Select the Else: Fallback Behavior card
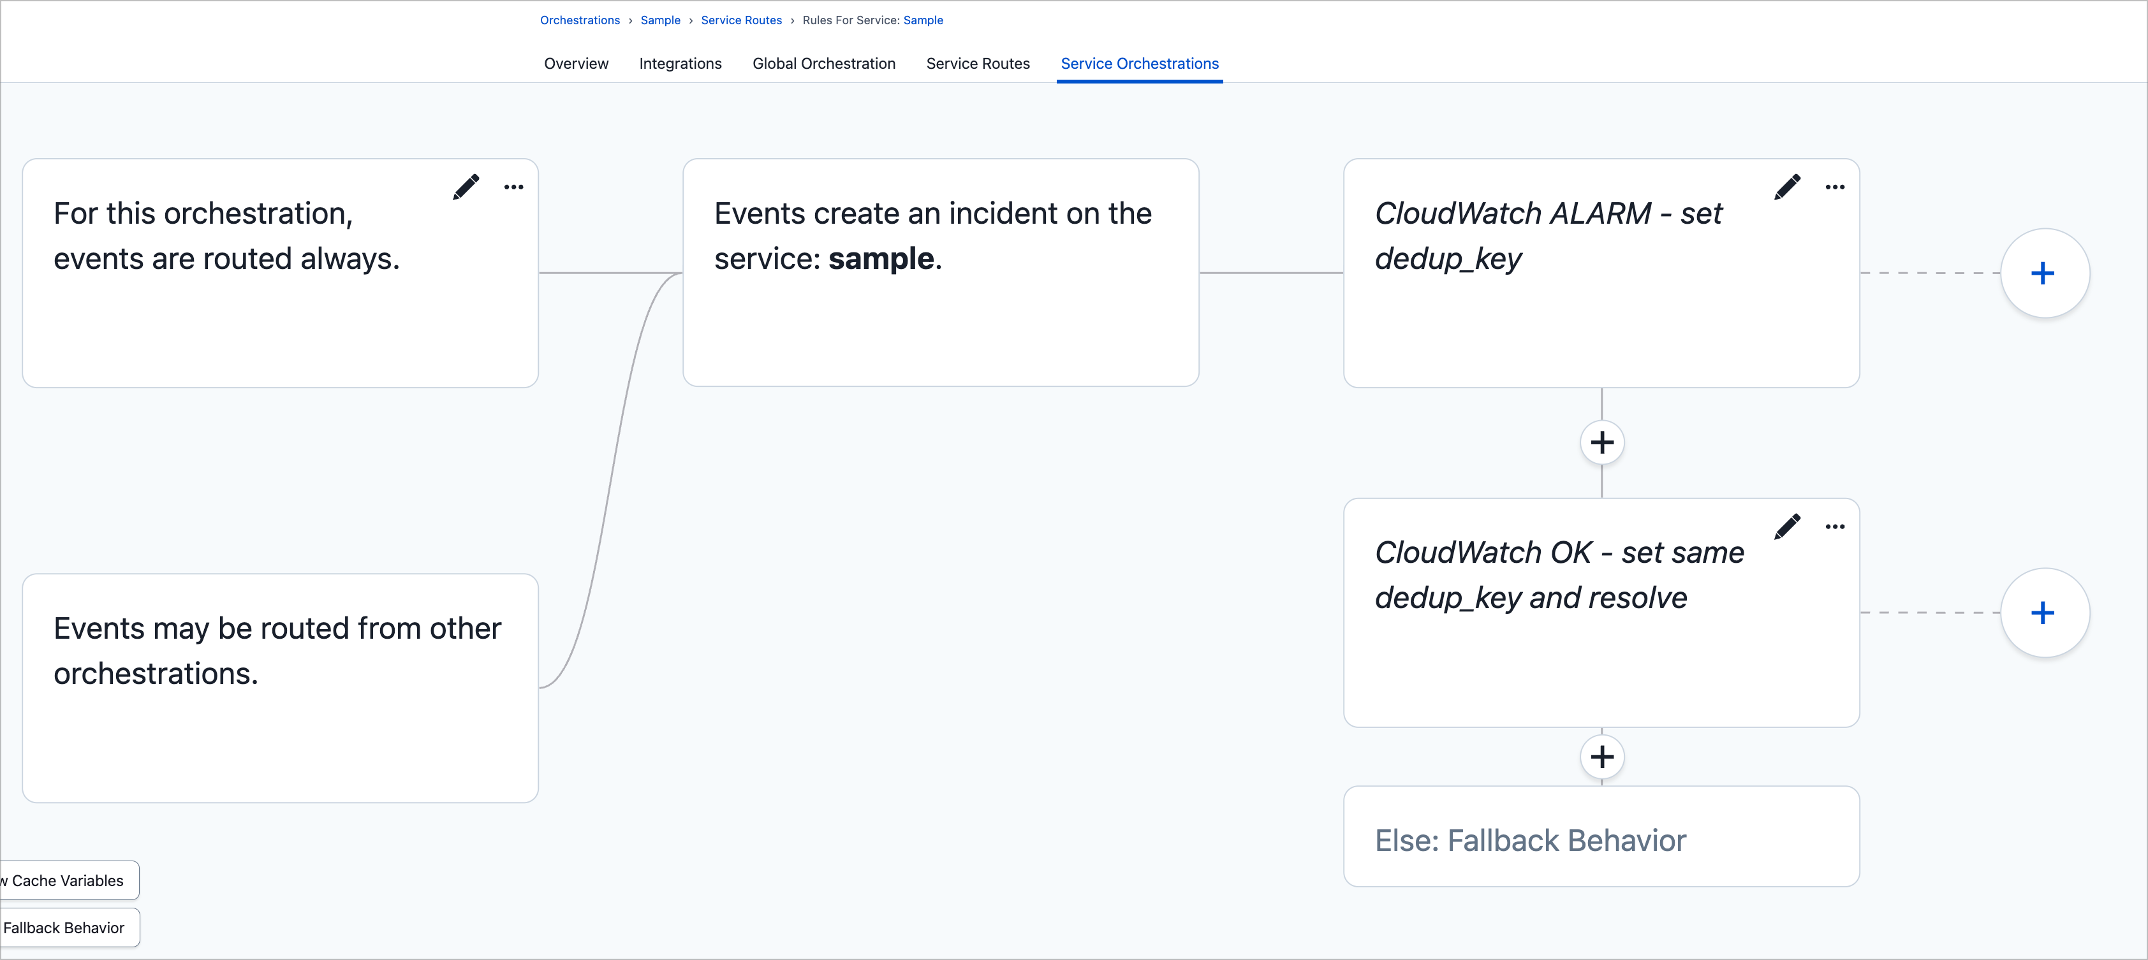The width and height of the screenshot is (2148, 960). (1600, 839)
